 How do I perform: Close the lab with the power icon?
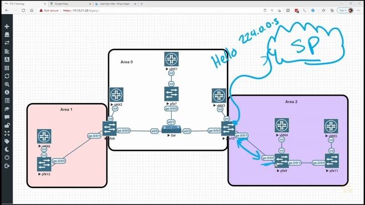coord(7,158)
